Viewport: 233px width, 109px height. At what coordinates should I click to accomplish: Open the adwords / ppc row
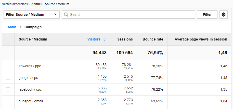point(30,66)
